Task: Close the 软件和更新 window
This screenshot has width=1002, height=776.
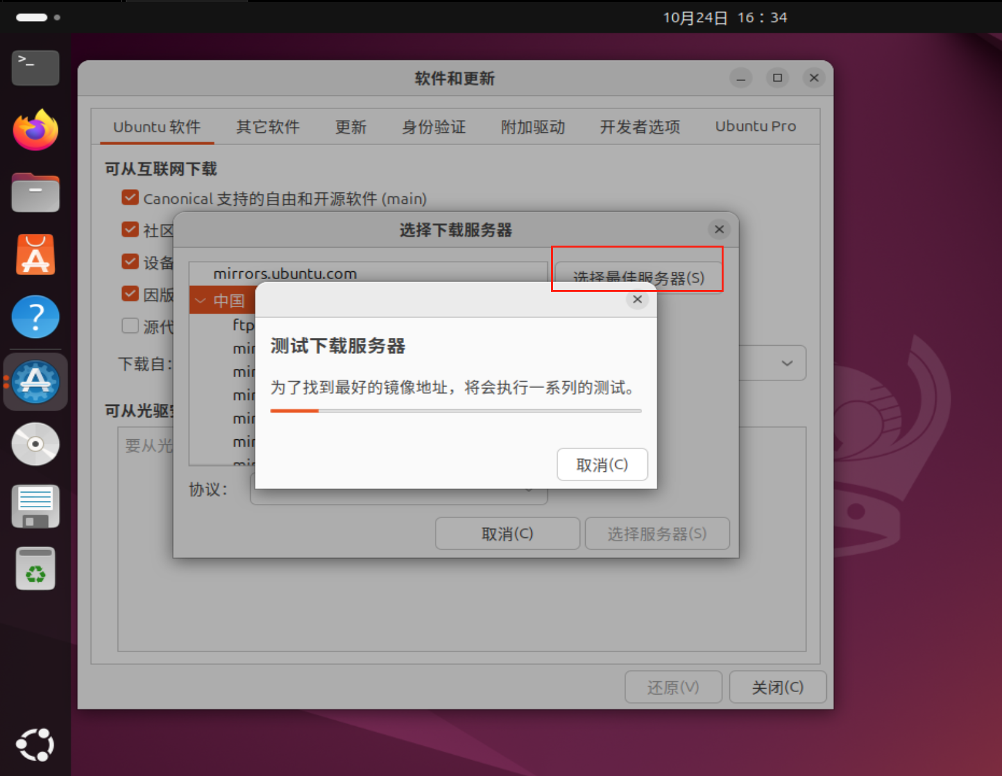Action: (814, 78)
